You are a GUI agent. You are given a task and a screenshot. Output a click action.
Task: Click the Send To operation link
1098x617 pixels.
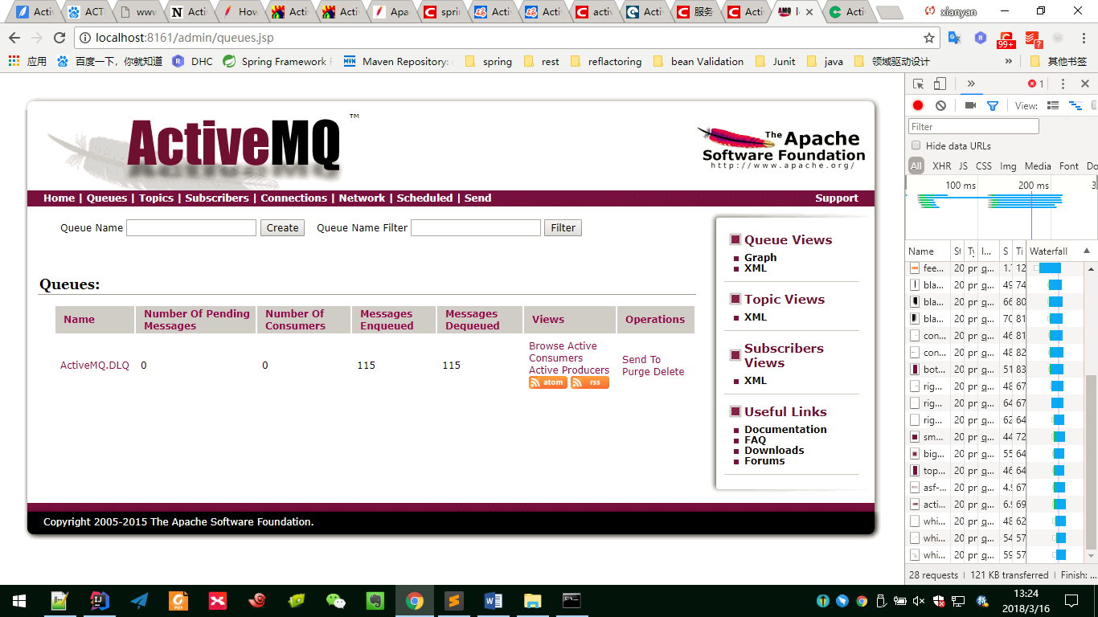tap(641, 359)
